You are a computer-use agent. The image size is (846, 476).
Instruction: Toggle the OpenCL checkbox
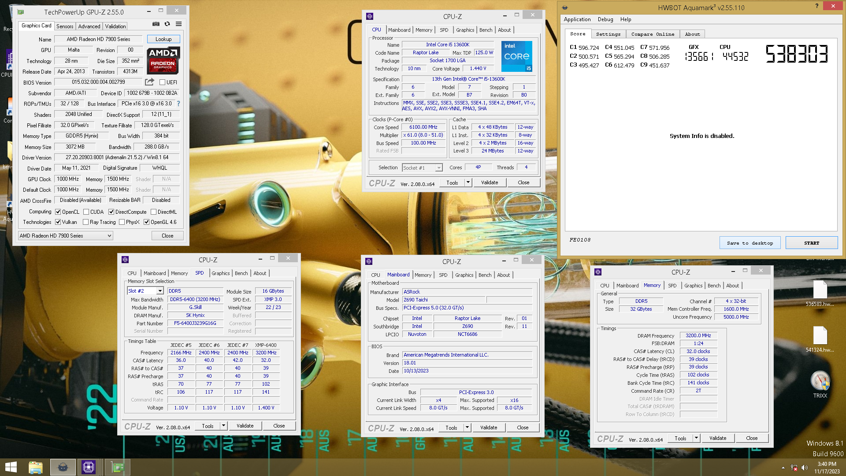point(58,212)
